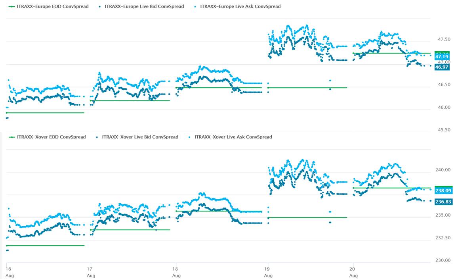Click the 18 Aug date axis label
This screenshot has height=279, width=454.
(176, 272)
